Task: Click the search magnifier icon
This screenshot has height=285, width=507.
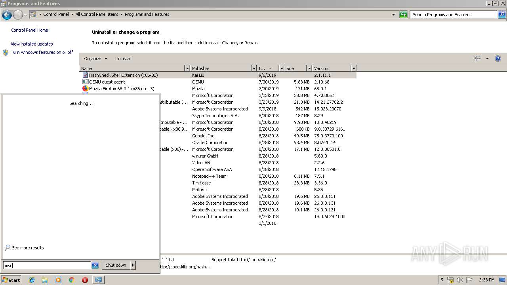Action: coord(501,15)
